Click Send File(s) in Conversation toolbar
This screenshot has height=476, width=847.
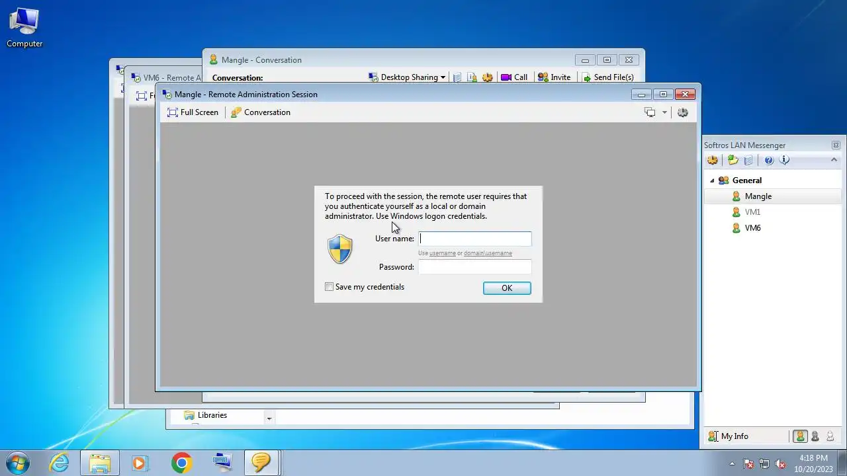[x=607, y=77]
